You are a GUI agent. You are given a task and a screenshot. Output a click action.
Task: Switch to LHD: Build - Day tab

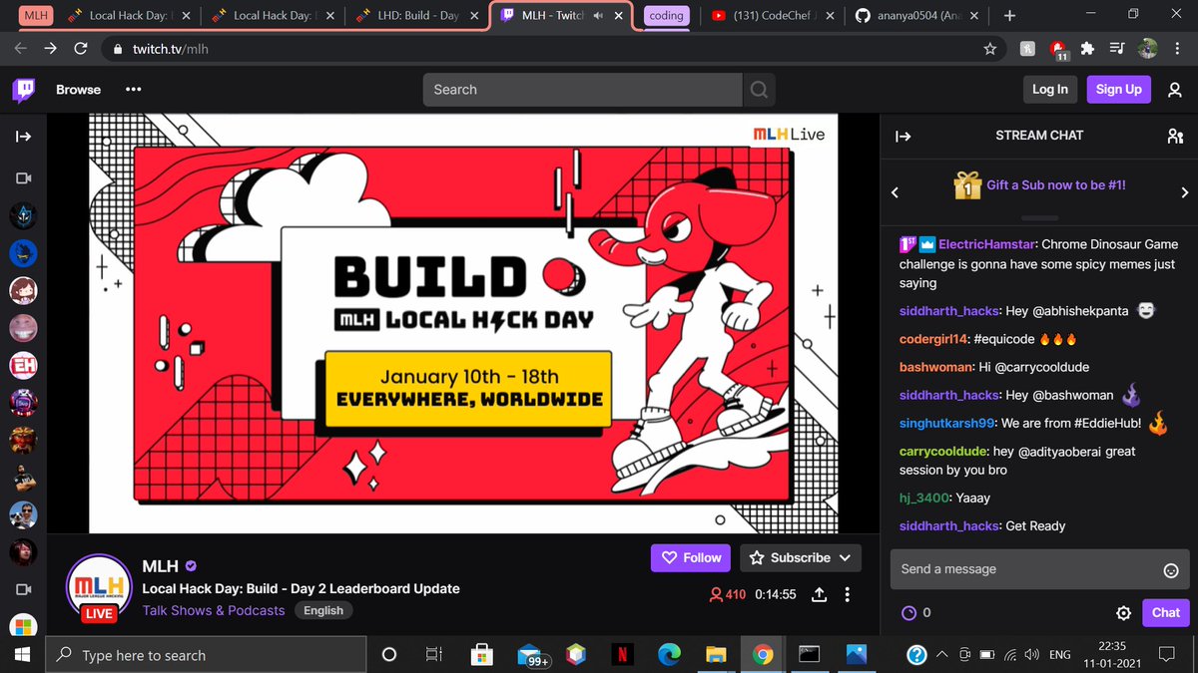417,16
